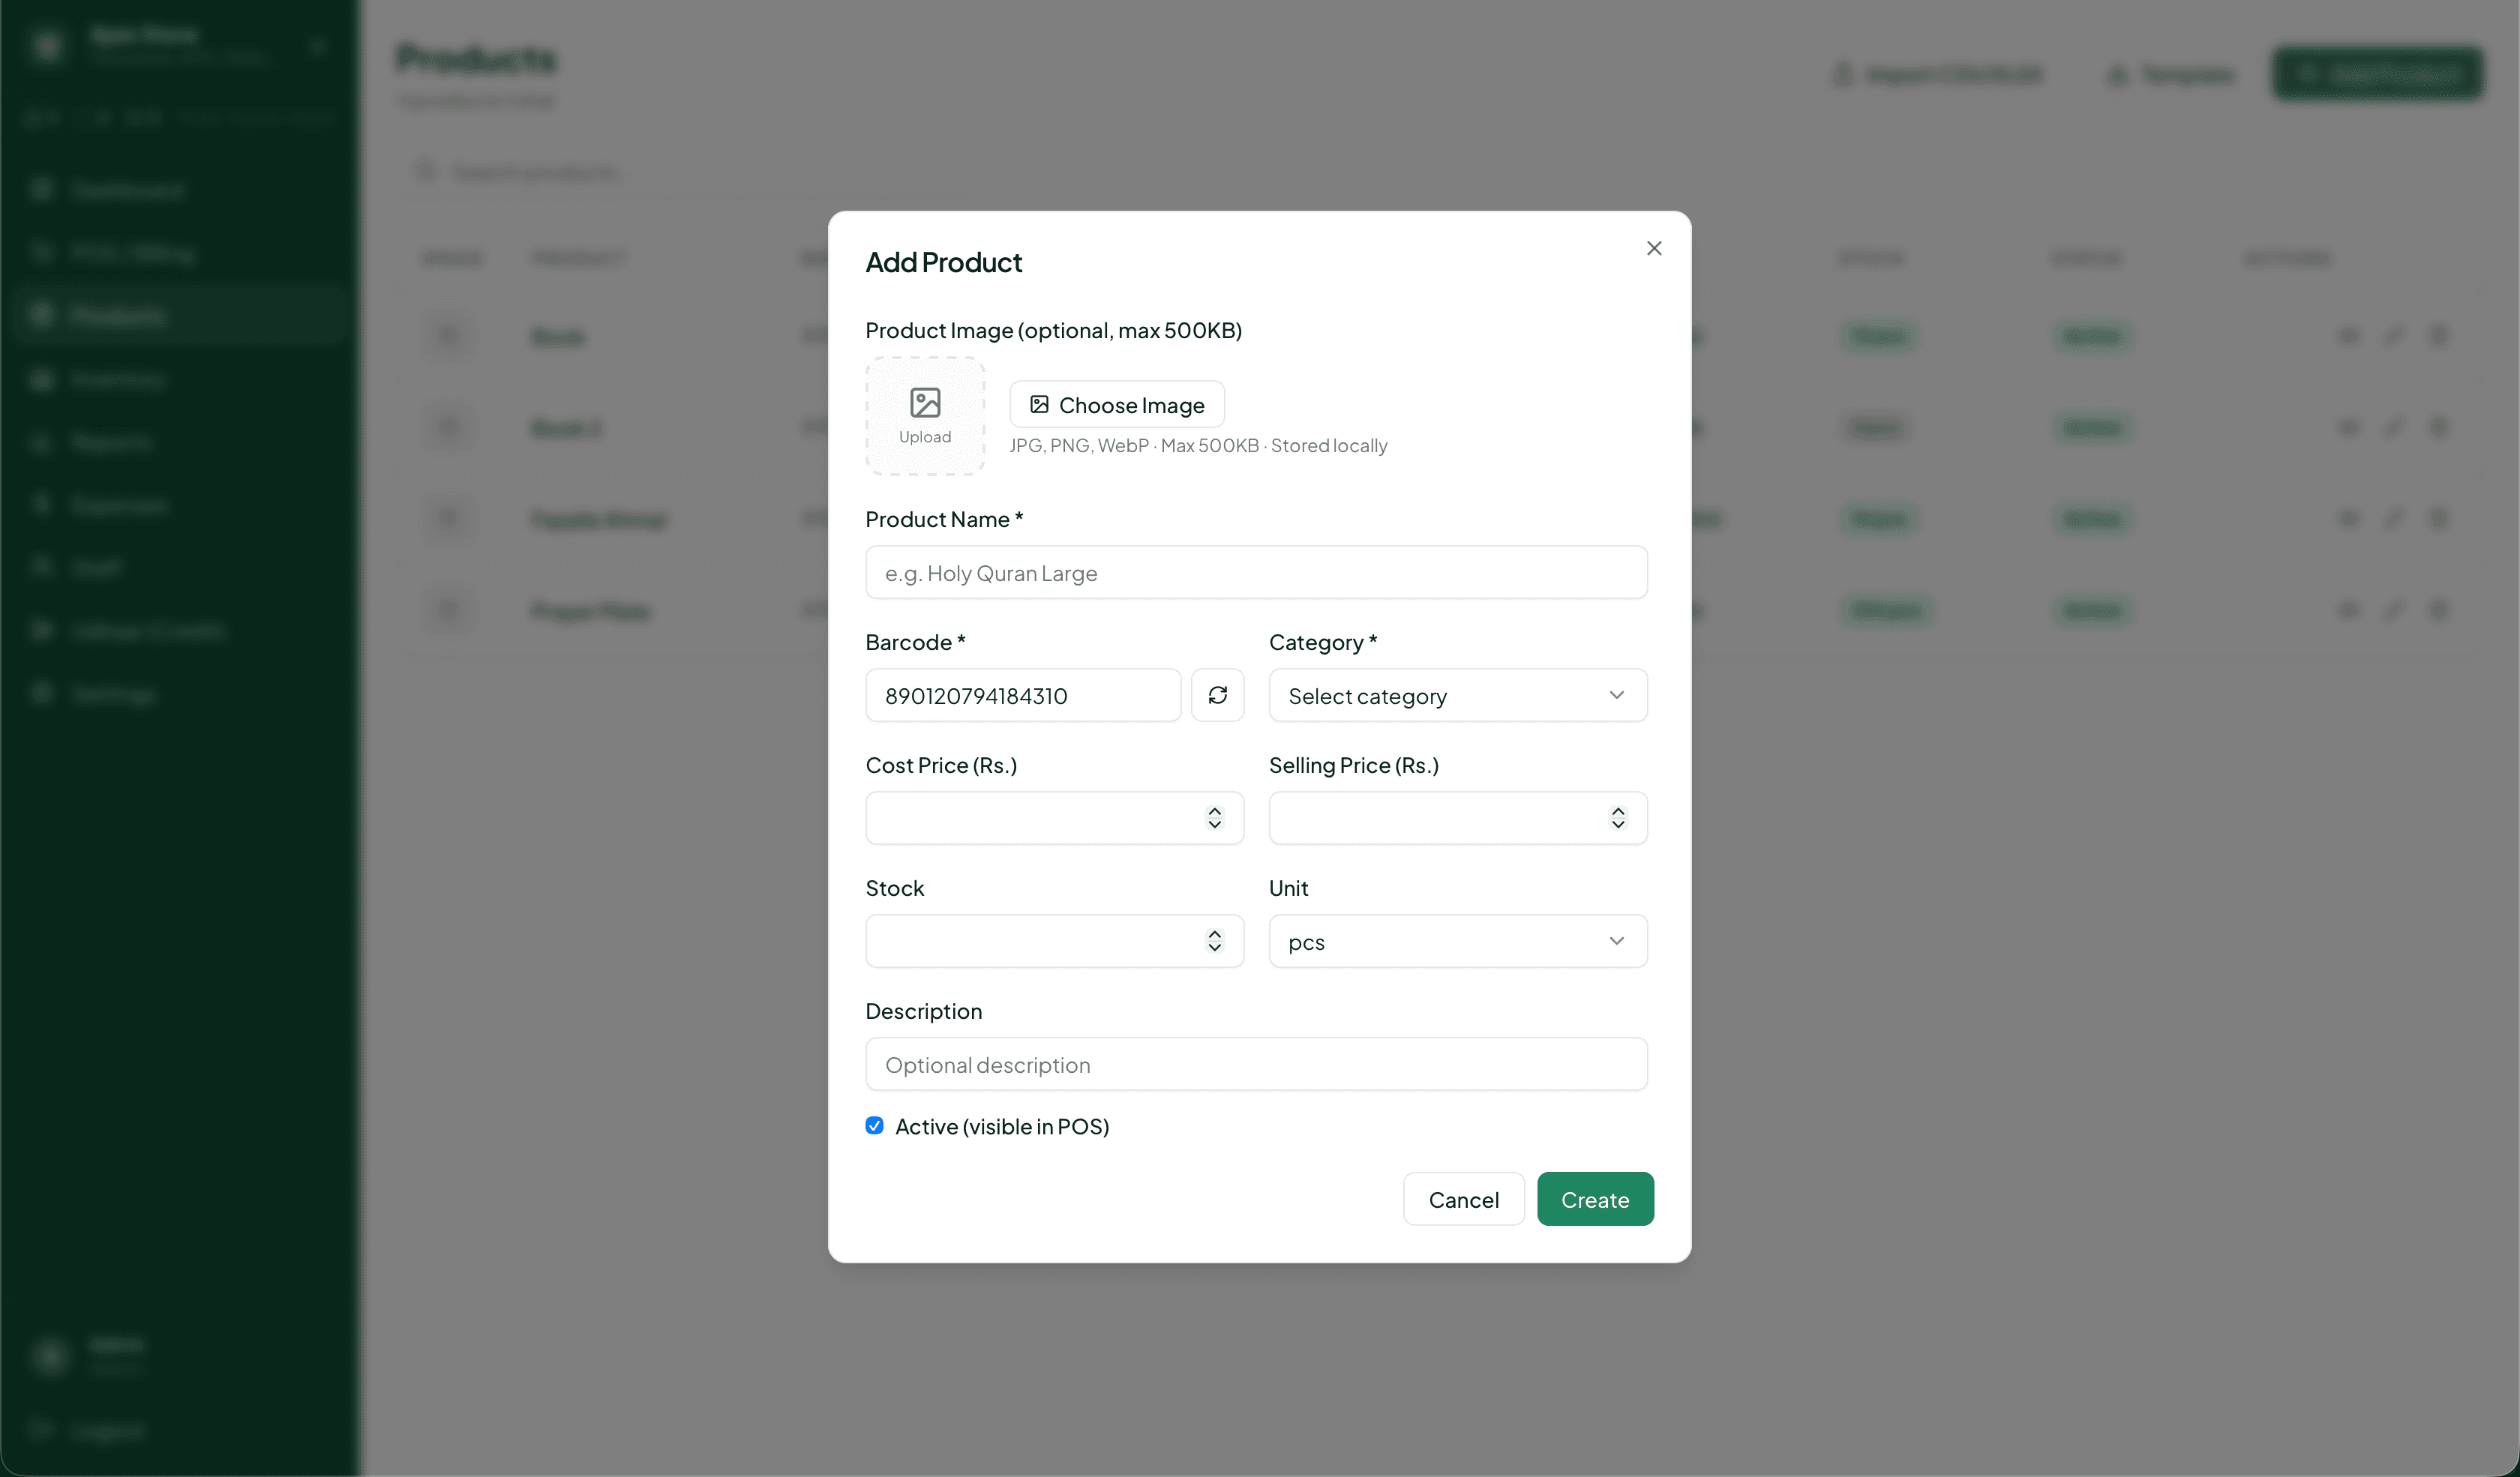Image resolution: width=2520 pixels, height=1477 pixels.
Task: Click the Create button
Action: tap(1595, 1199)
